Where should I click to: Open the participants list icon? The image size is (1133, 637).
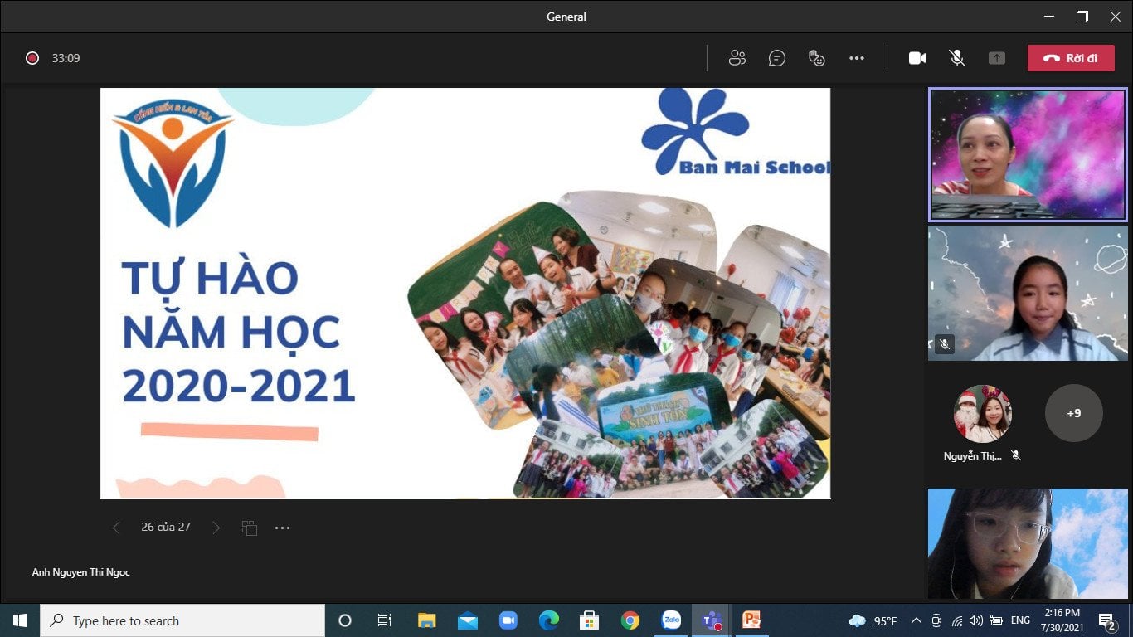(x=737, y=58)
